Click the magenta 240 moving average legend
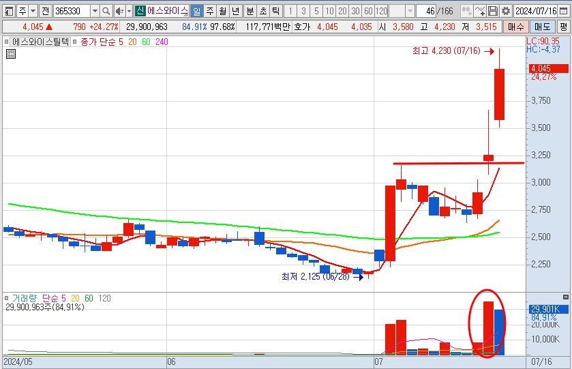Viewport: 572px width, 369px height. (162, 42)
